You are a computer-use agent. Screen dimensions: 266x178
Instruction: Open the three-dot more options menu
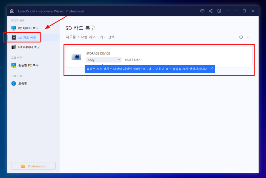(249, 37)
